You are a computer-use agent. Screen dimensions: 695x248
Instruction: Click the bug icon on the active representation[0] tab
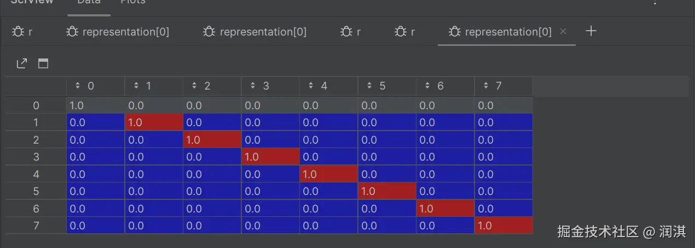454,32
